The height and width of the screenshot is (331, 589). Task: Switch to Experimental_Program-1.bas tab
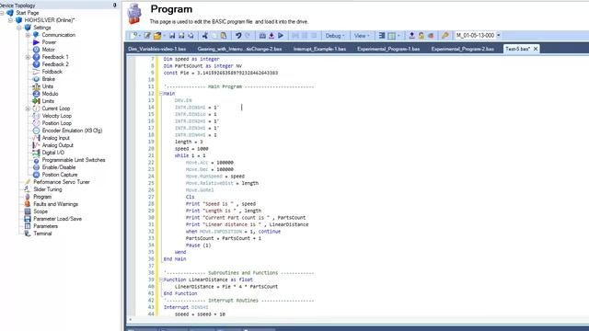click(x=388, y=49)
